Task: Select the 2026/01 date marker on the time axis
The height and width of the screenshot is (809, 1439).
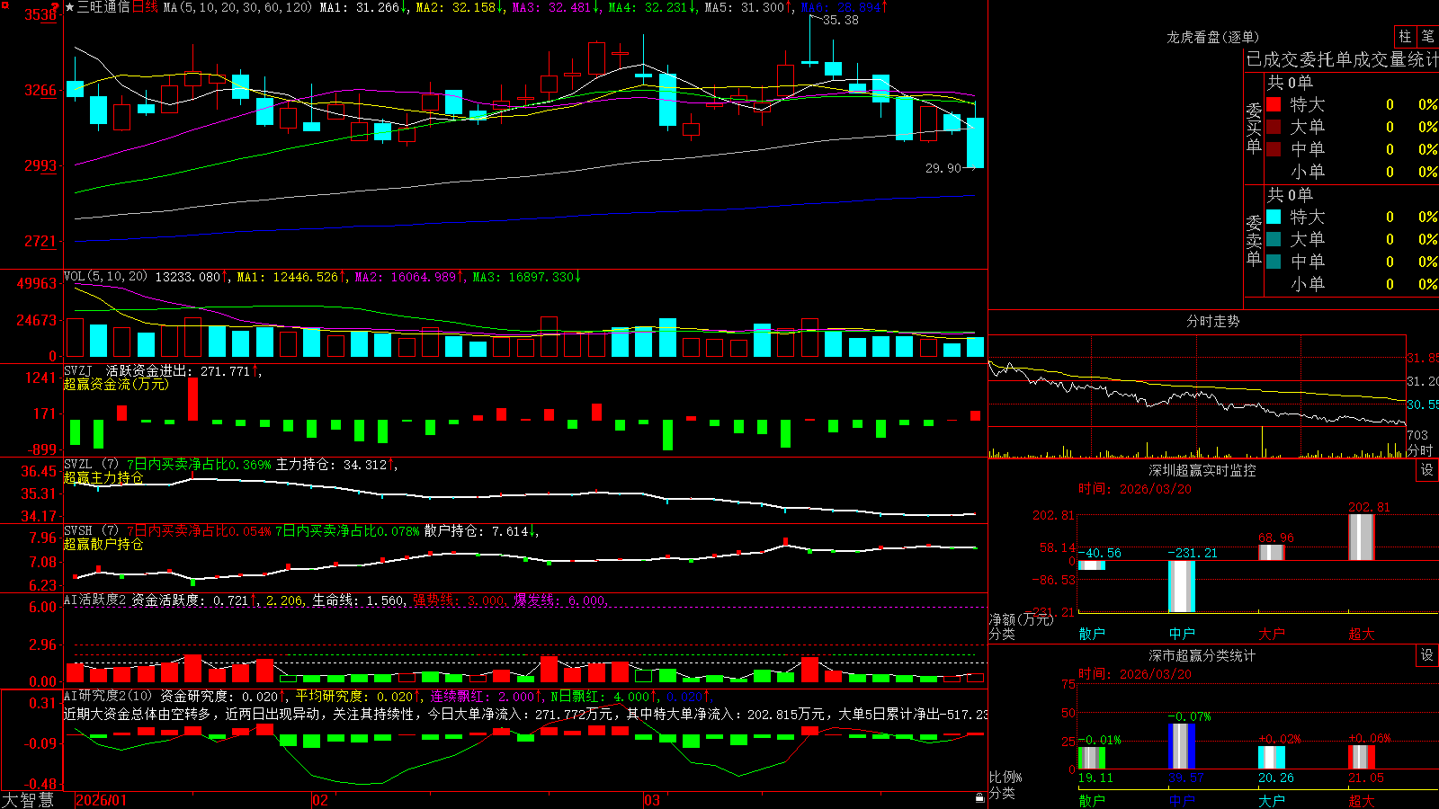Action: click(102, 800)
